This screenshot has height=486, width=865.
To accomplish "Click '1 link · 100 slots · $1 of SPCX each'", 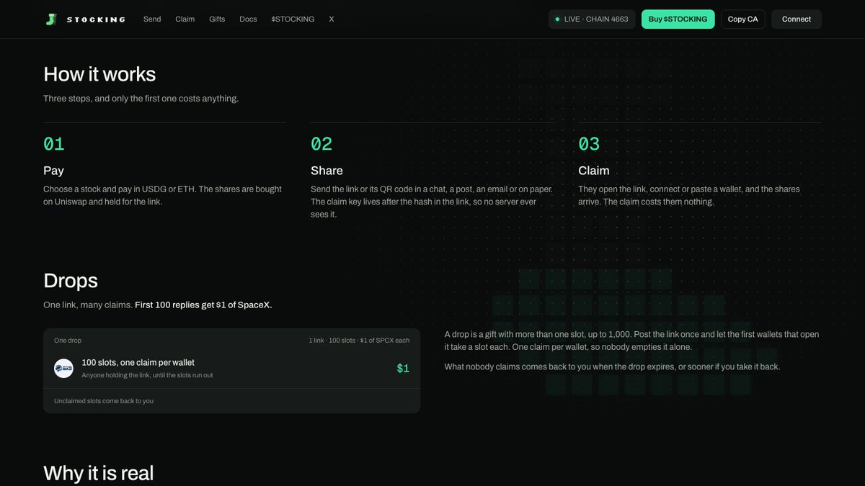I will (x=359, y=340).
